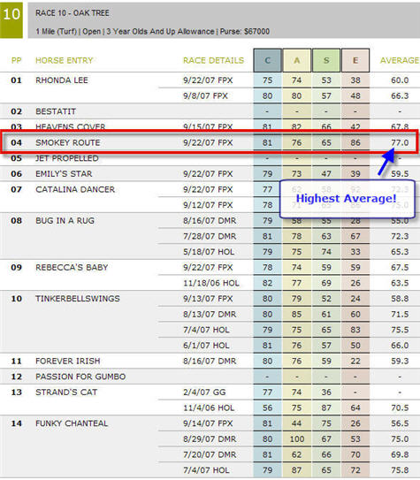420x480 pixels.
Task: Select horse BESTATIT
Action: coord(56,111)
